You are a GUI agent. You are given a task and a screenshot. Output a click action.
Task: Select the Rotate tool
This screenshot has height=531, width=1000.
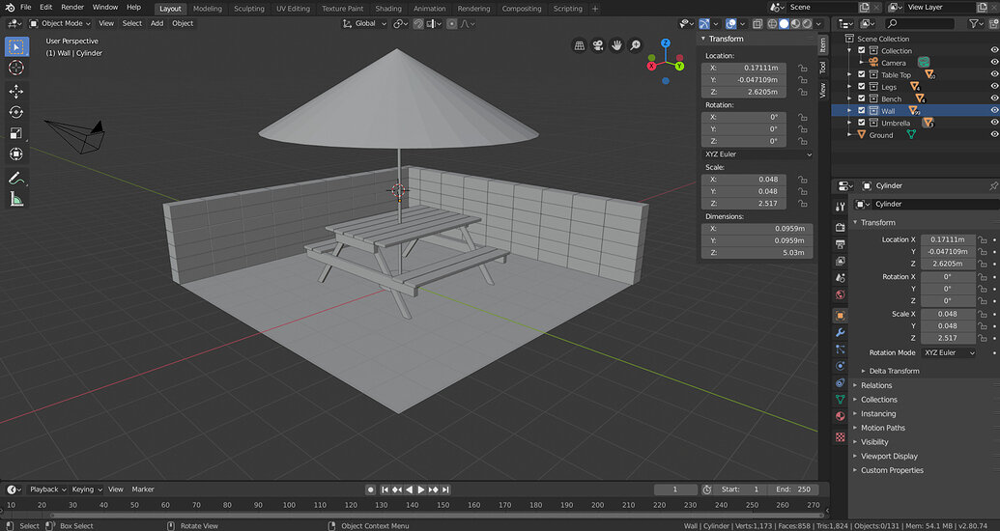tap(16, 112)
